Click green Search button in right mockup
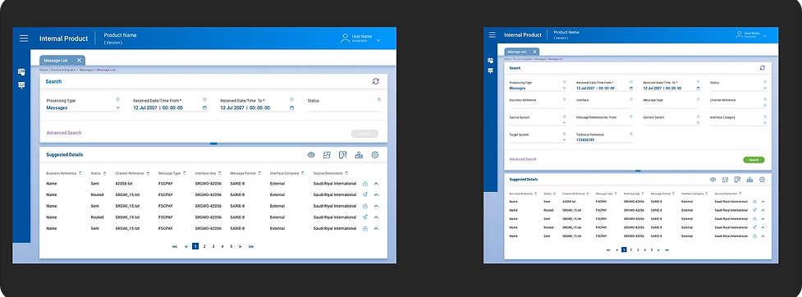Viewport: 802px width, 297px height. pos(754,160)
